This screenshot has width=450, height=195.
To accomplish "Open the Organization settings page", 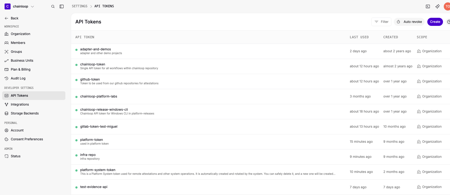I will tap(34, 34).
